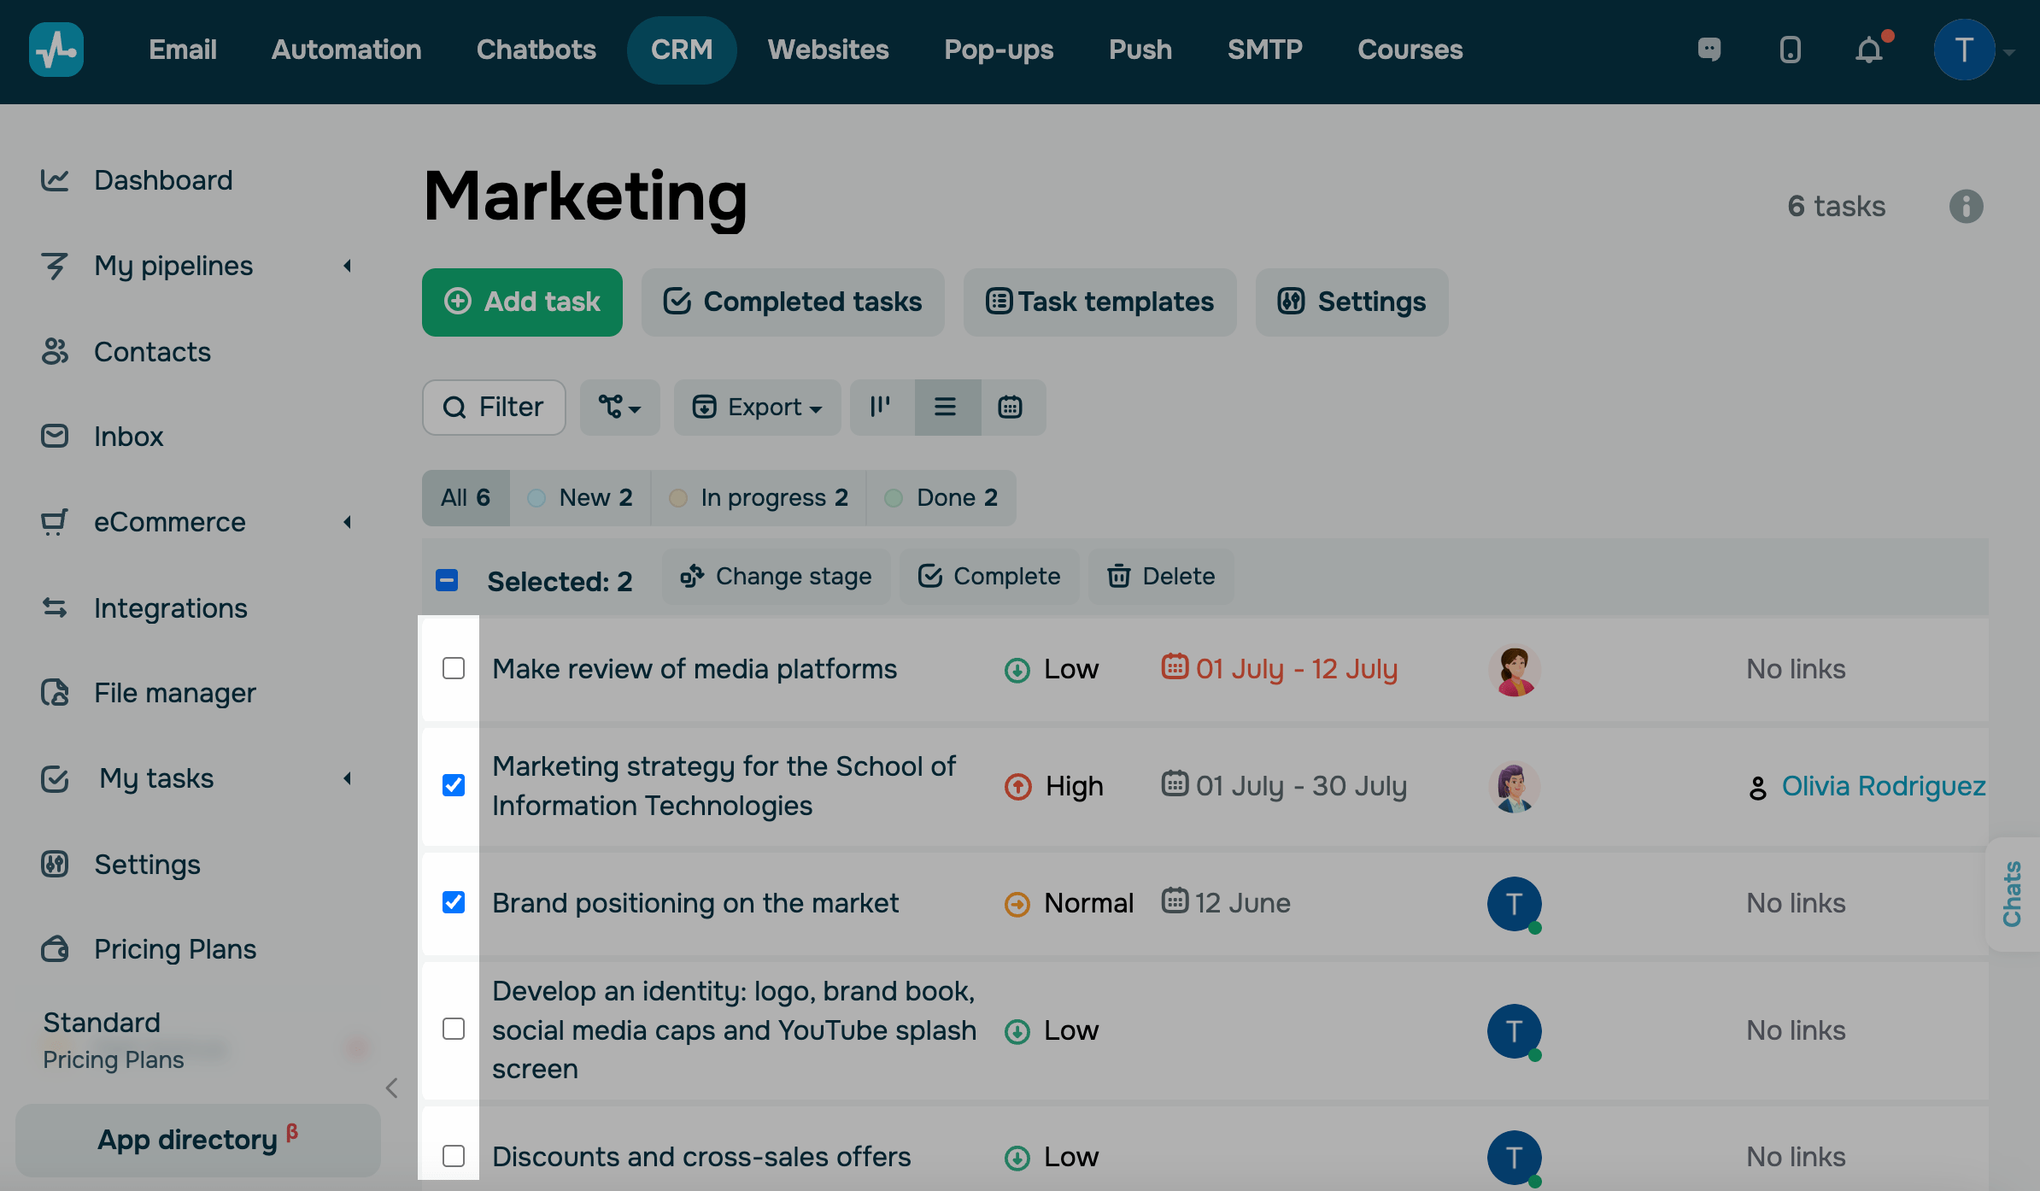Switch to calendar view icon
Image resolution: width=2040 pixels, height=1191 pixels.
[1011, 407]
